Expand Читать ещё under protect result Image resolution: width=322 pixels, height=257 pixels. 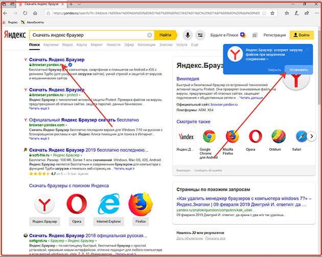click(39, 108)
